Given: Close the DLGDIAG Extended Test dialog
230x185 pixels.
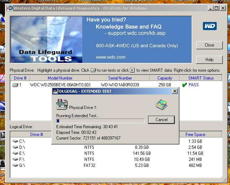Looking at the screenshot, I should pos(175,91).
